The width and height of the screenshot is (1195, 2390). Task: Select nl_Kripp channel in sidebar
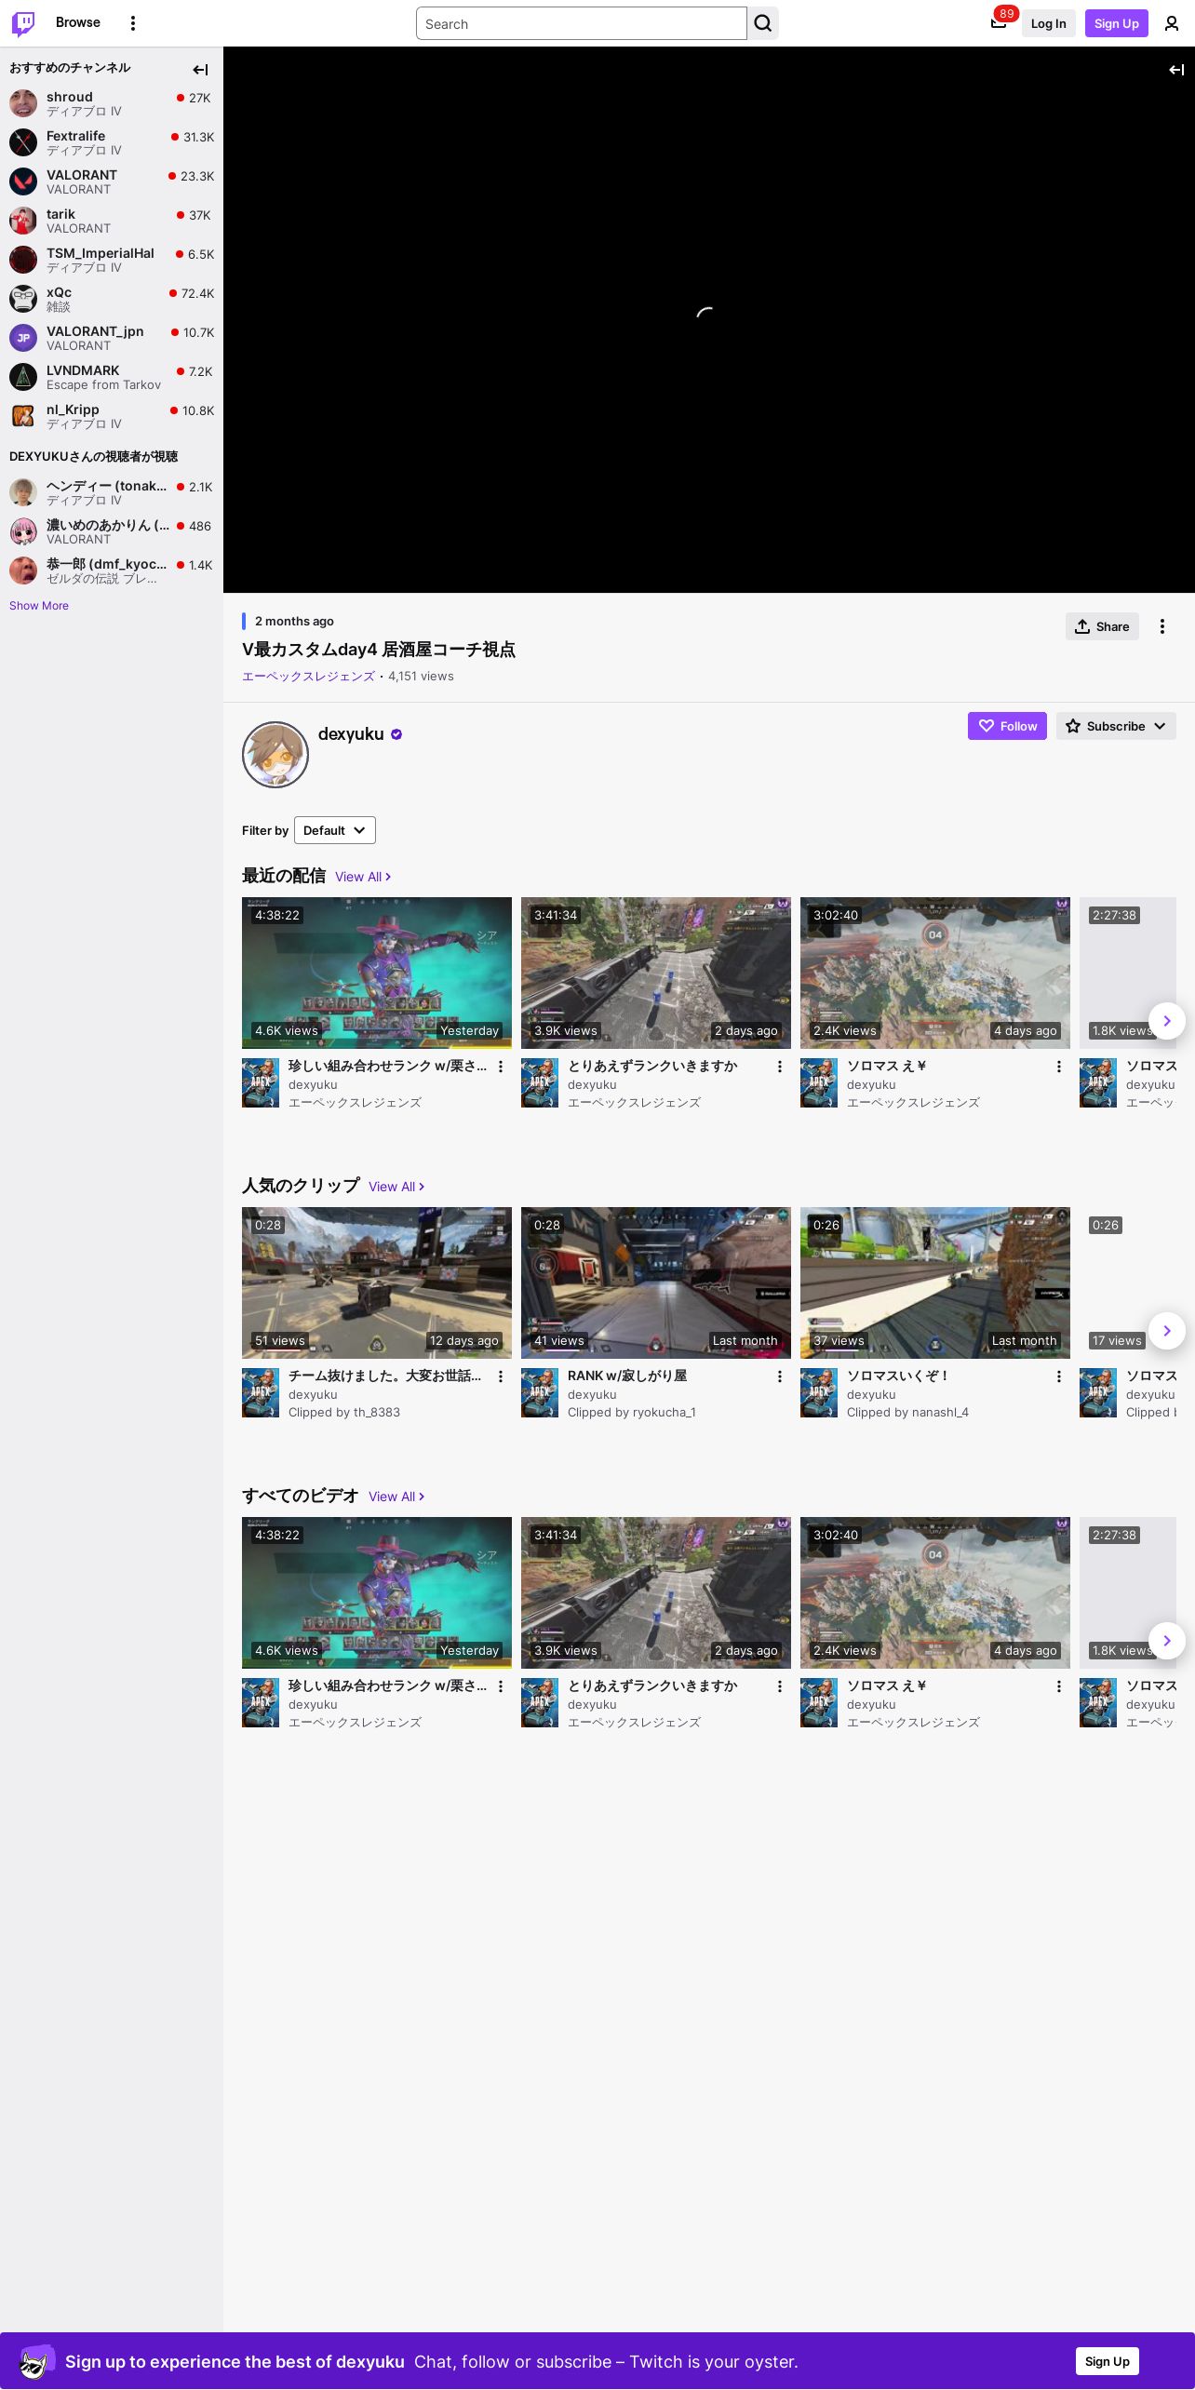pos(112,416)
